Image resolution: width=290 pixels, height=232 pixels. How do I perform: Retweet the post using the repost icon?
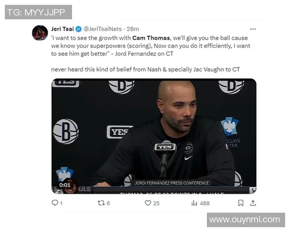coord(101,203)
